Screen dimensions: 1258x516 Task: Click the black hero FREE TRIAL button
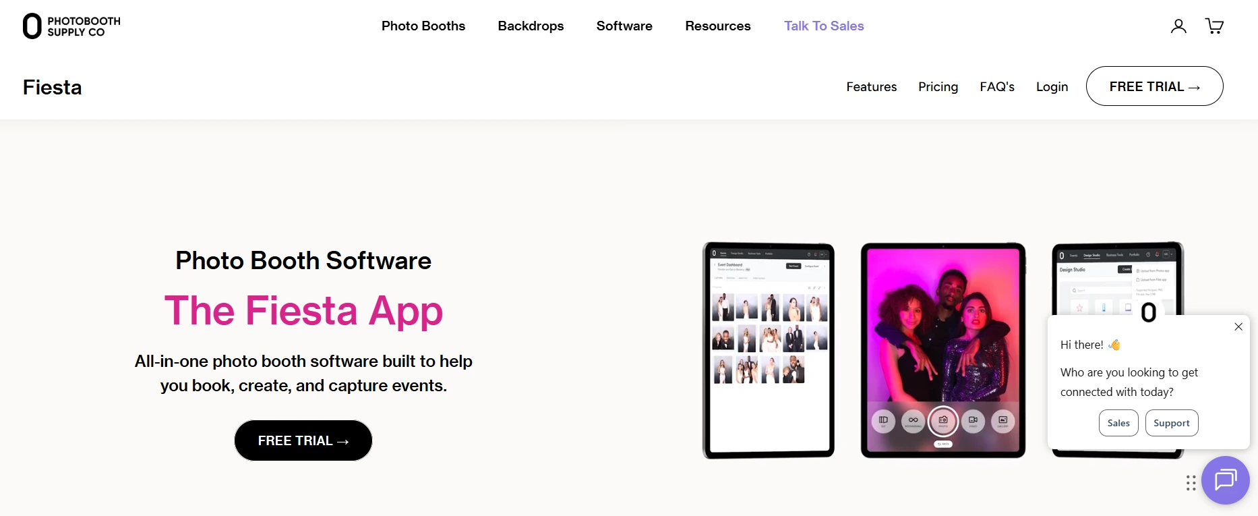(x=303, y=440)
